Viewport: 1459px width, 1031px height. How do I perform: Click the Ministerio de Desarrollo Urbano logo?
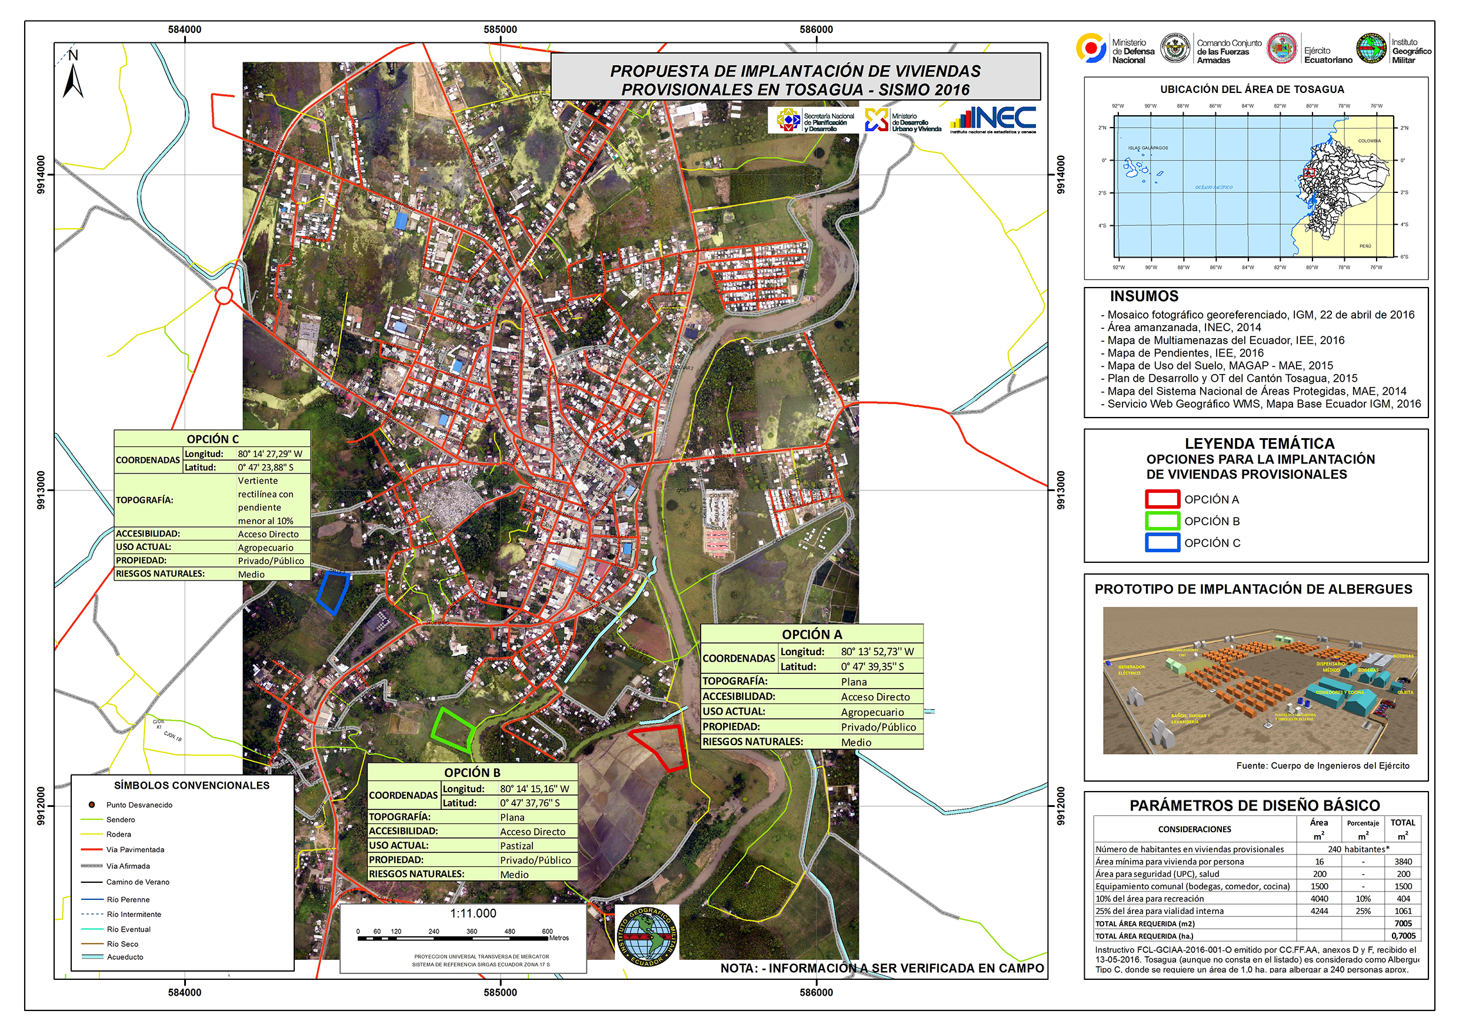click(x=877, y=119)
